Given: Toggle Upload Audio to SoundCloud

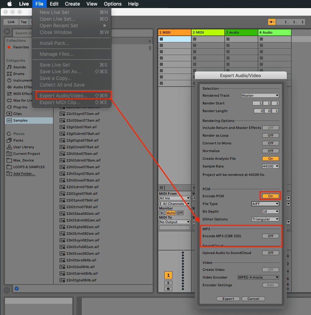Looking at the screenshot, I should click(271, 253).
